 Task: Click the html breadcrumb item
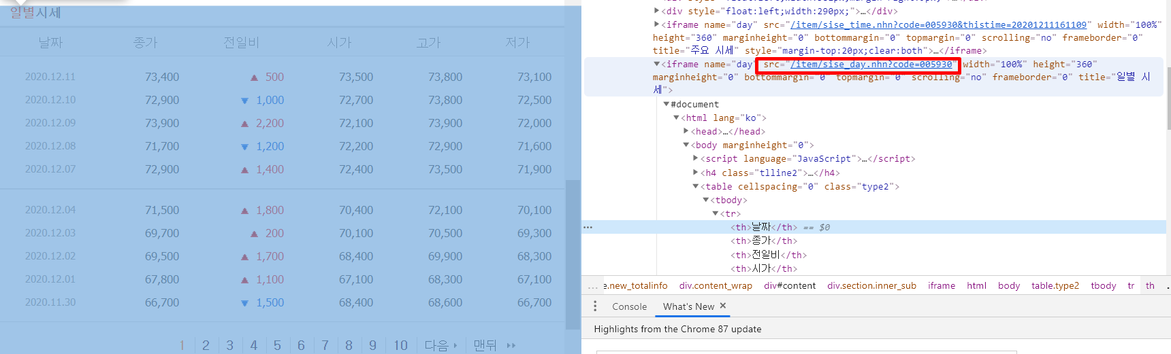(976, 285)
